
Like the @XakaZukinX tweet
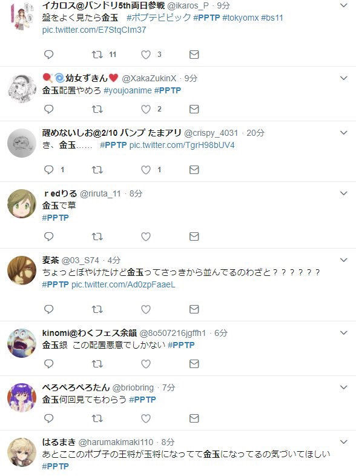[x=146, y=109]
